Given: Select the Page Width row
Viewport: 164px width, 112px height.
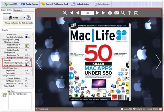Looking at the screenshot, I should pos(16,70).
